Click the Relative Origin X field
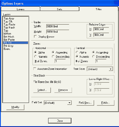Image resolution: width=119 pixels, height=127 pixels. click(x=101, y=29)
